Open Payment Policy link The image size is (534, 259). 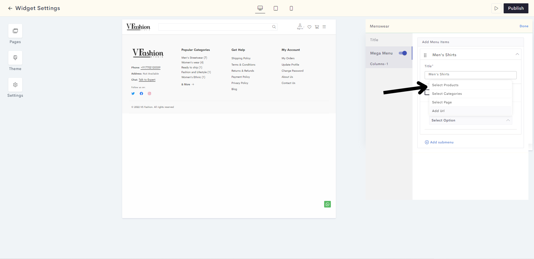pyautogui.click(x=241, y=77)
